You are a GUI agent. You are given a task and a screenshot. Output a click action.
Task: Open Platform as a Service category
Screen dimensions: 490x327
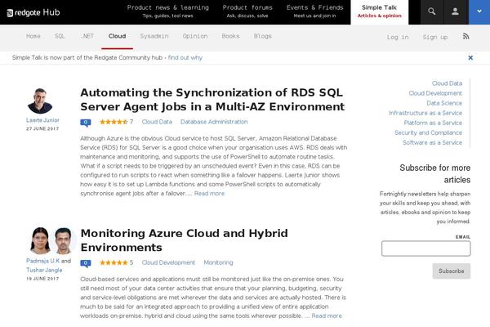point(433,123)
